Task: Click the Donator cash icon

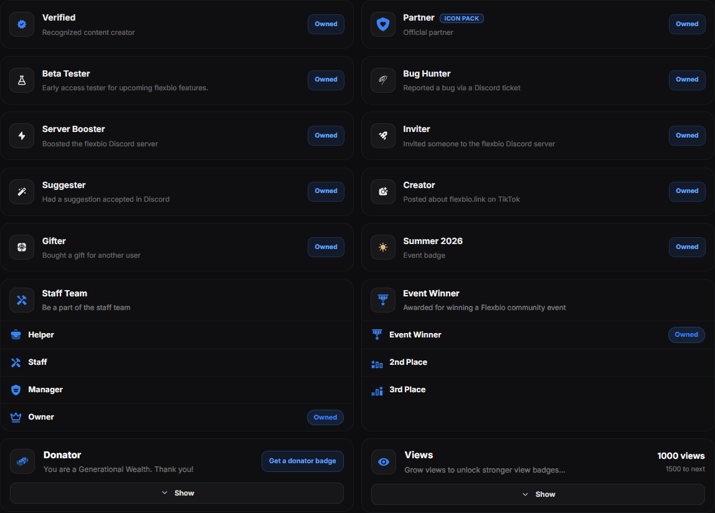Action: [22, 461]
